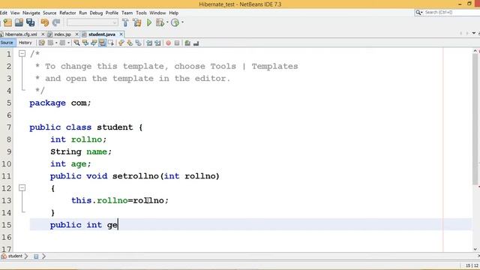Click 'rollno' field name on line 8
Image resolution: width=480 pixels, height=270 pixels.
pyautogui.click(x=86, y=139)
